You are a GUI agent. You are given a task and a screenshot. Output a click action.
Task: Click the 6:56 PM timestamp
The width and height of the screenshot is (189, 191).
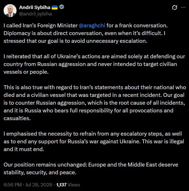click(13, 185)
